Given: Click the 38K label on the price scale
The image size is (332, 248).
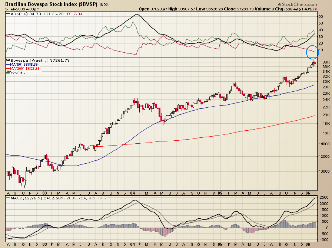Looking at the screenshot, I should click(x=326, y=62).
